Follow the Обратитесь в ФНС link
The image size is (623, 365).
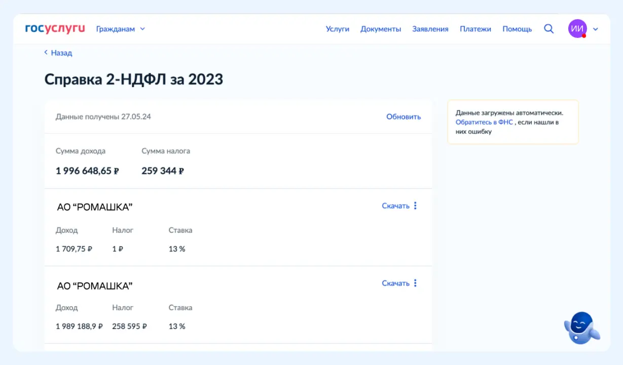click(x=484, y=122)
